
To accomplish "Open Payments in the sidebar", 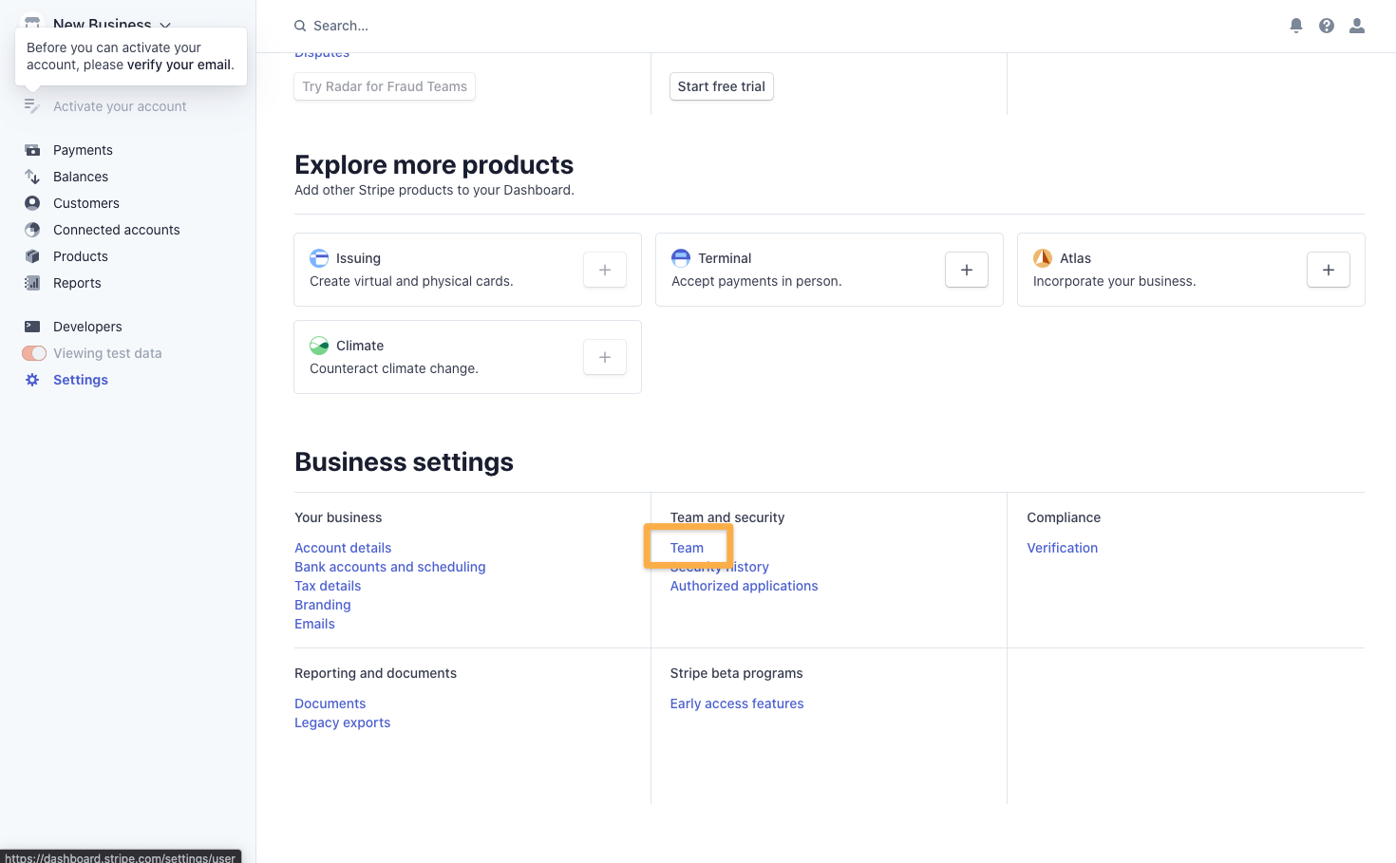I will pos(83,150).
